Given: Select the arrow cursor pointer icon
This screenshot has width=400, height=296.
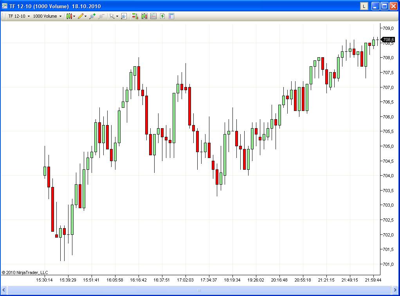Looking at the screenshot, I should (x=112, y=16).
